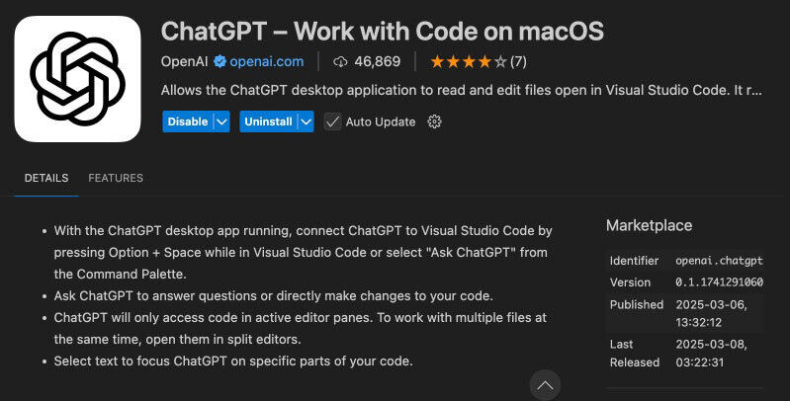The height and width of the screenshot is (401, 790).
Task: Click the install count cloud download icon
Action: coord(340,62)
